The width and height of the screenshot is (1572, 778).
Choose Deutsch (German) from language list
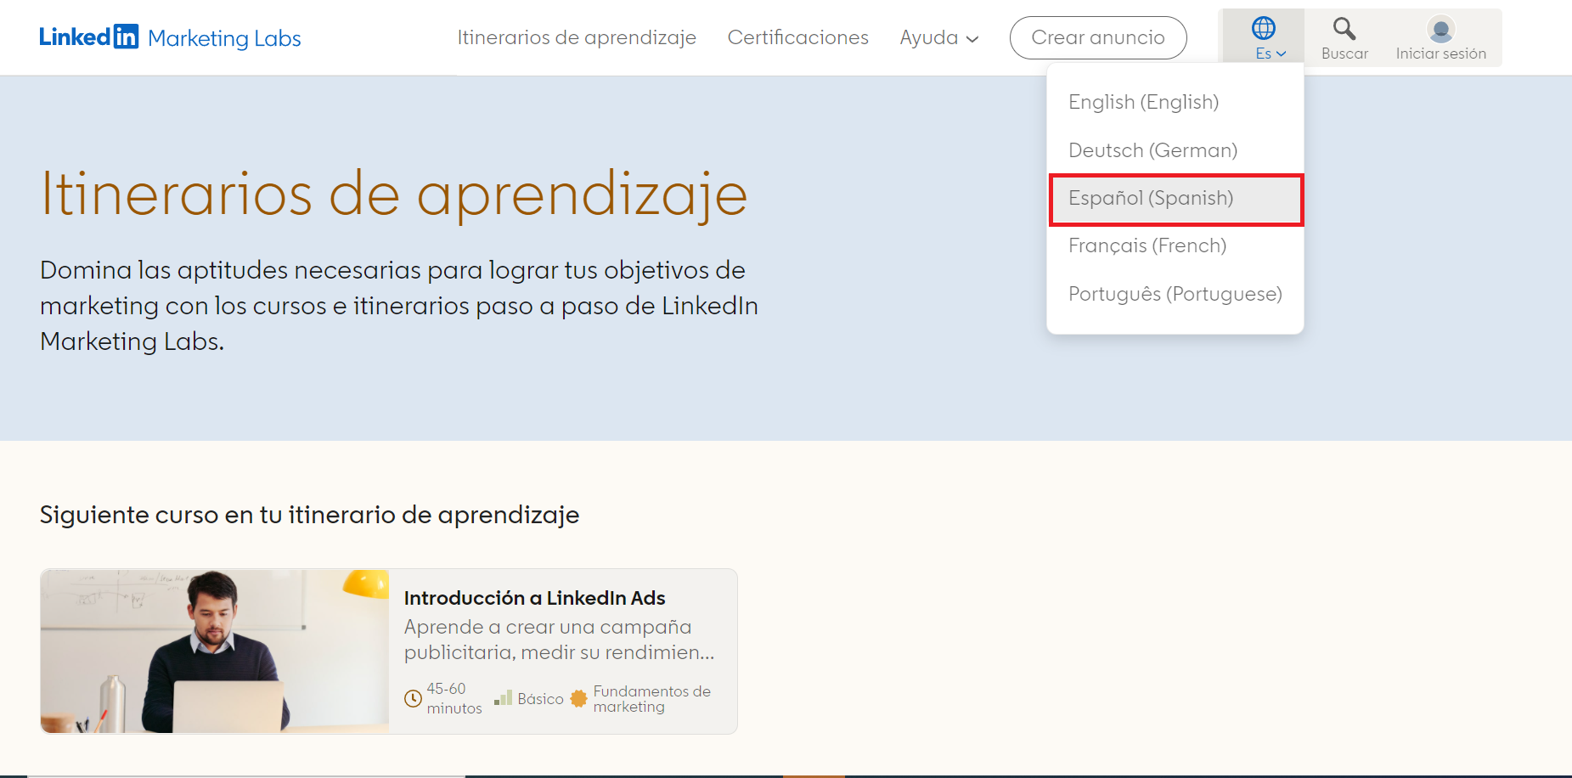1152,150
